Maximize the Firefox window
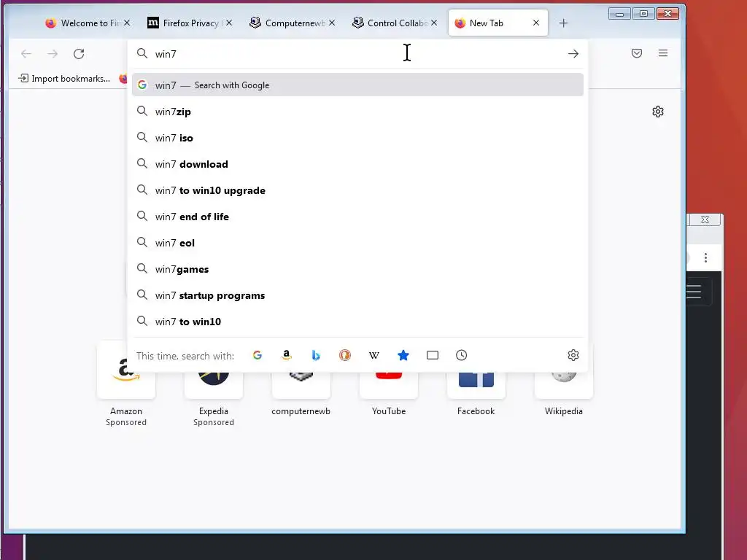Screen dimensions: 747x560 coord(643,14)
